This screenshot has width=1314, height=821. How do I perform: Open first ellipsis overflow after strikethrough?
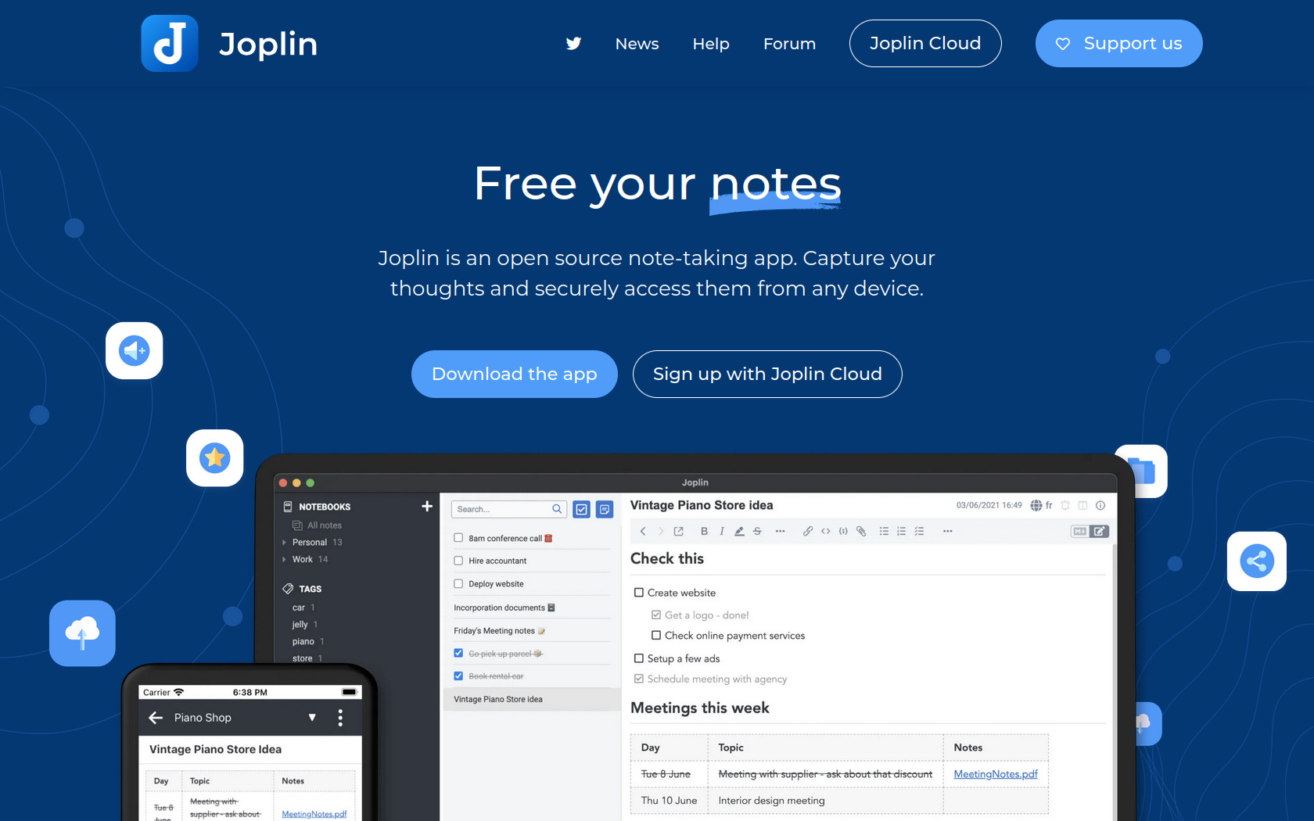point(780,531)
